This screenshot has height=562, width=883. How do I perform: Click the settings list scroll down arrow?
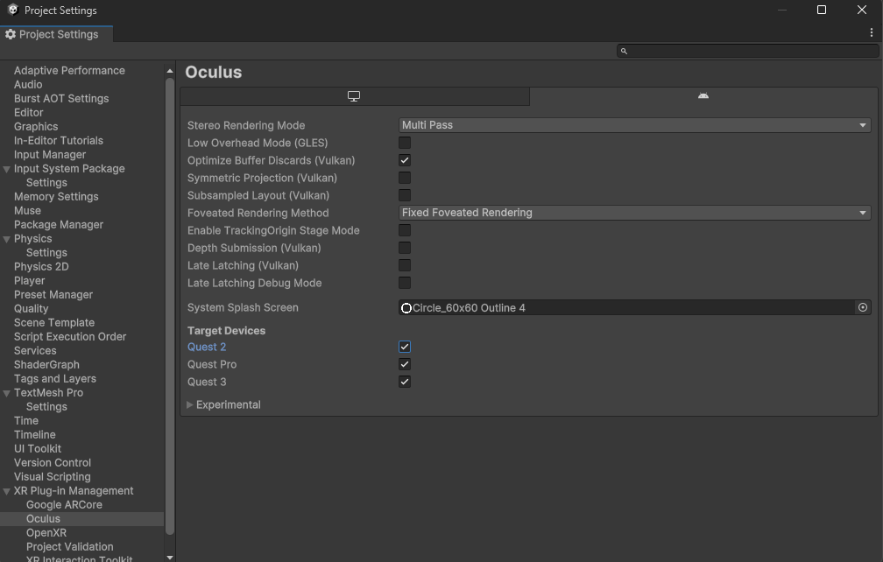[x=170, y=557]
